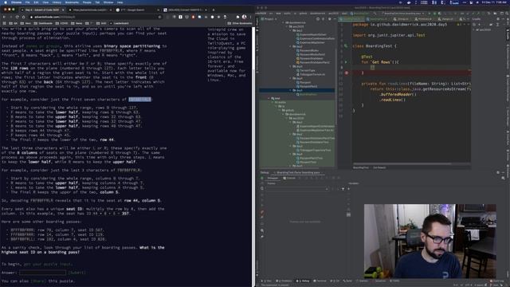510x287 pixels.
Task: Open the Bookmarks menu in Chrome menu bar
Action: 72,2
